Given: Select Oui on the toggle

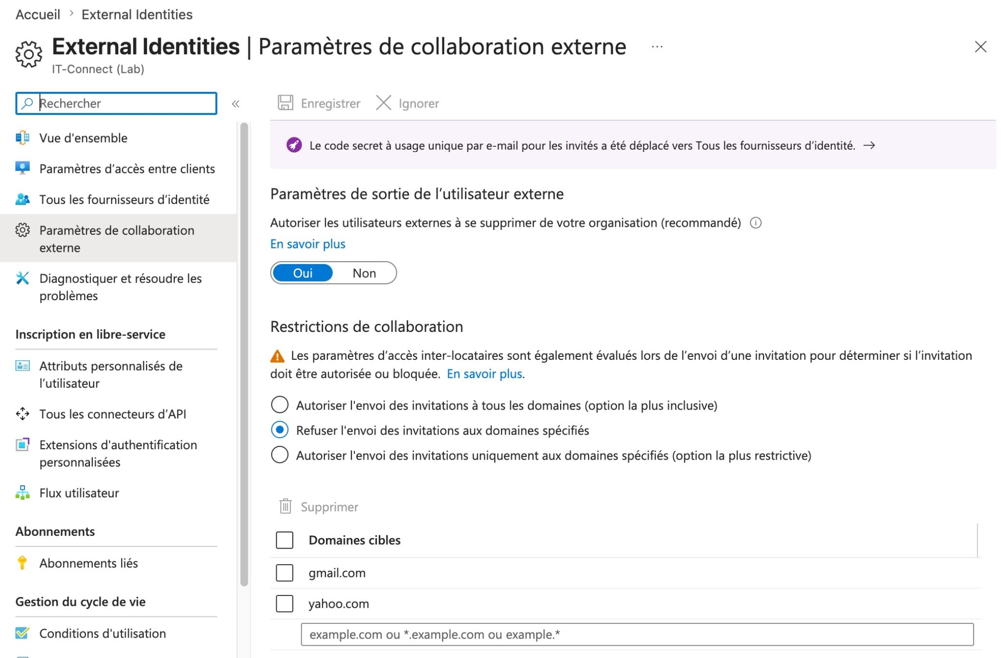Looking at the screenshot, I should click(x=303, y=273).
